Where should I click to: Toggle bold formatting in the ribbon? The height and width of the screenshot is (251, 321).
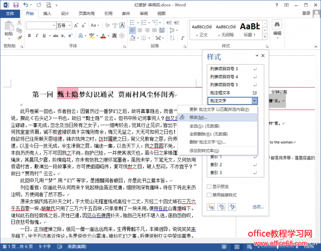(x=29, y=35)
